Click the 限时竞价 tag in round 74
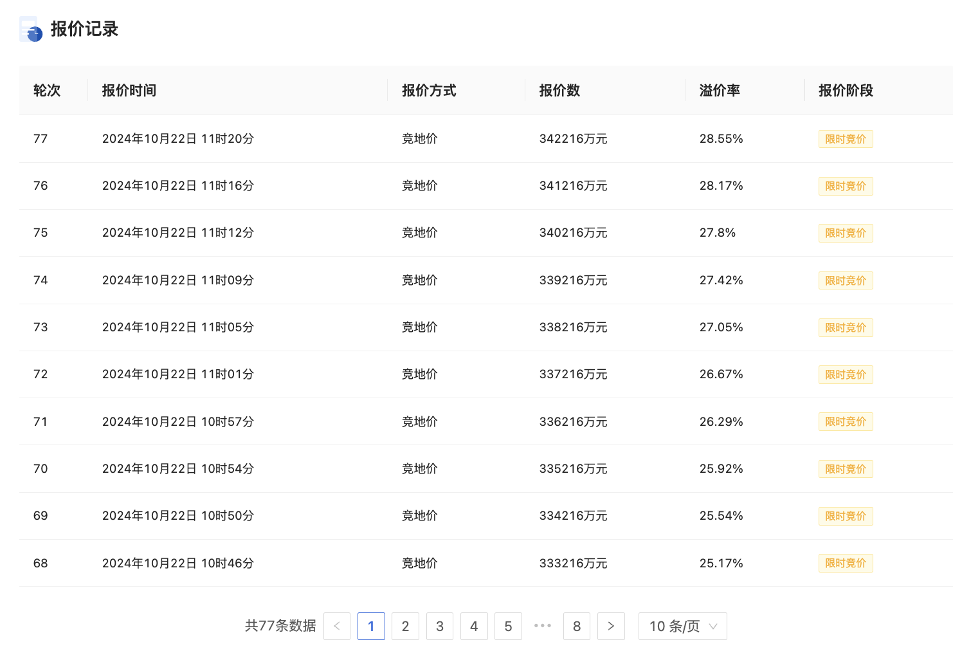The image size is (953, 660). tap(846, 280)
